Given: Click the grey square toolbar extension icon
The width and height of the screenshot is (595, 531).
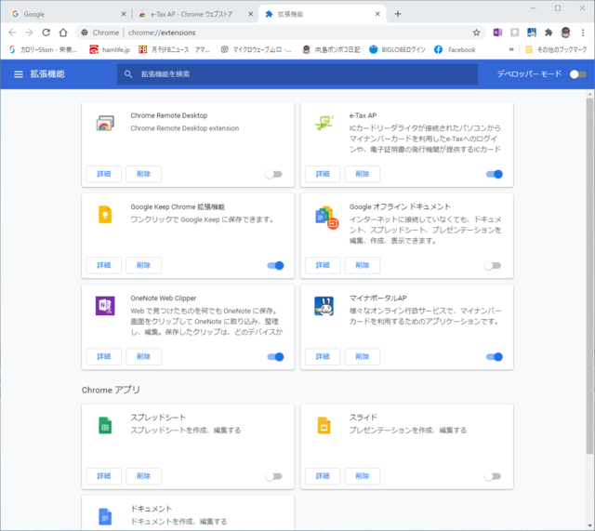Looking at the screenshot, I should tap(514, 33).
